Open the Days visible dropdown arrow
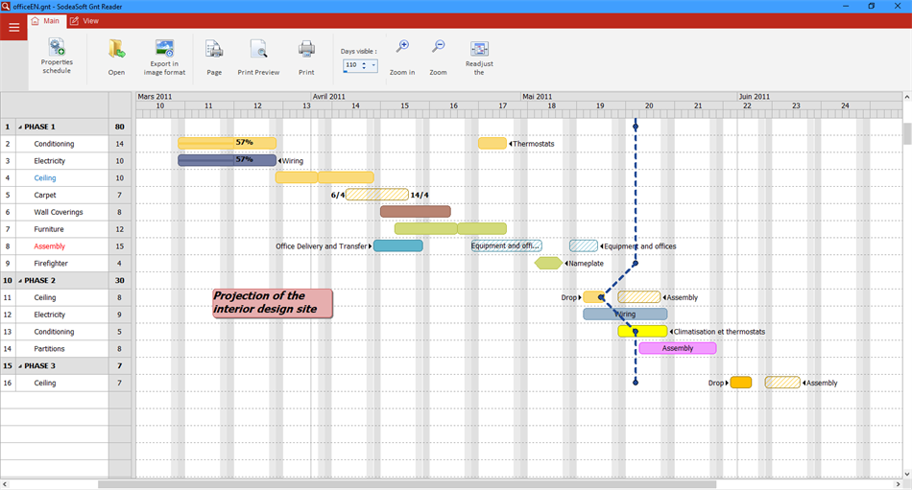The image size is (912, 490). tap(373, 65)
